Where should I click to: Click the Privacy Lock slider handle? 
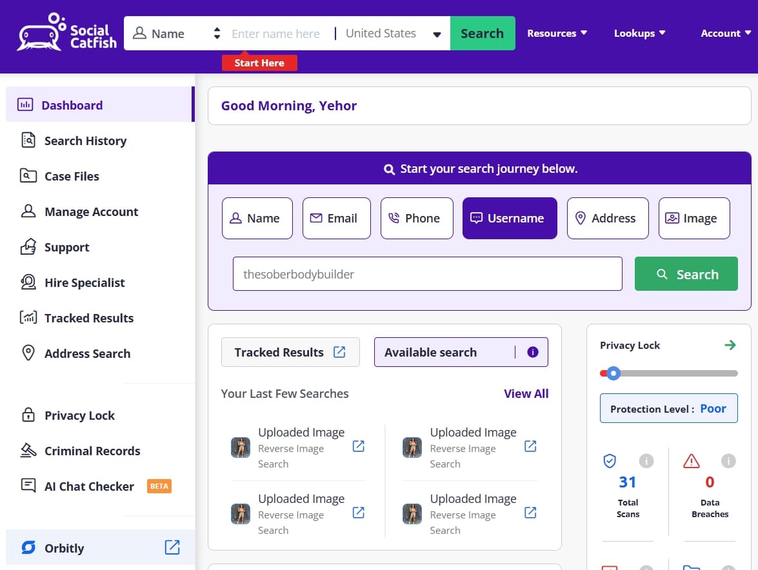pos(613,373)
